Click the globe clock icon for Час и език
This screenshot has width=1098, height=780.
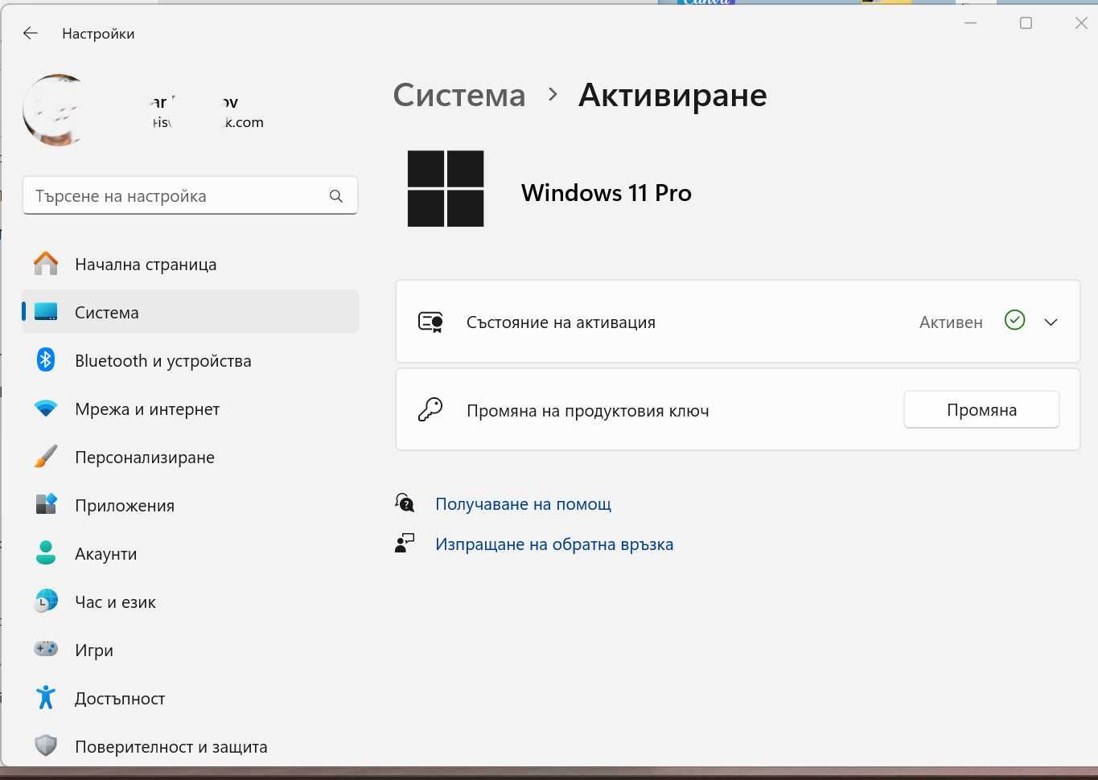pyautogui.click(x=46, y=601)
